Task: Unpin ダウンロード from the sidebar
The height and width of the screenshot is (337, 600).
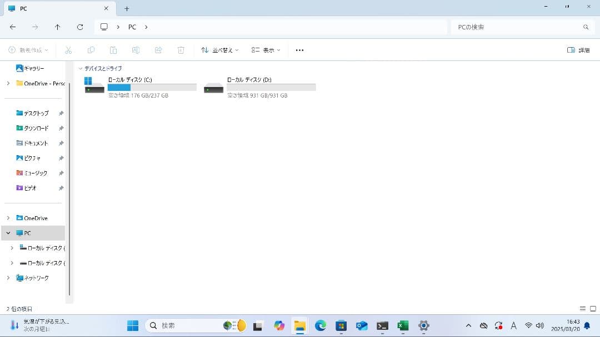Action: (x=61, y=128)
